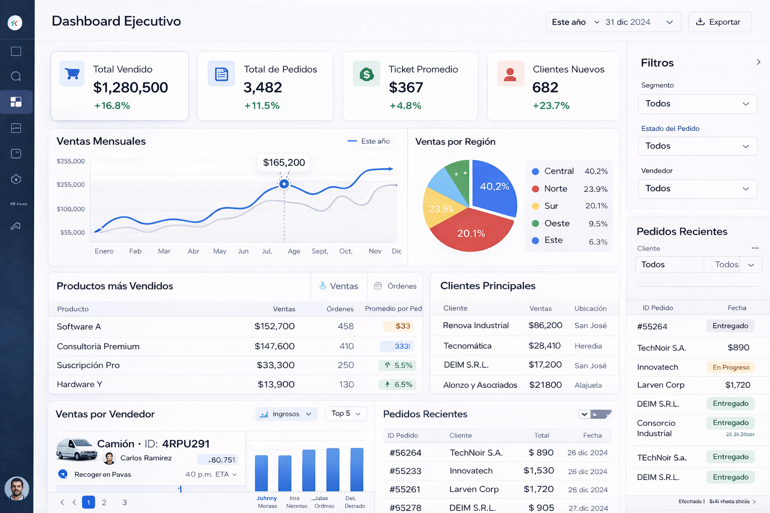Expand the Segmento Todos dropdown in Filtros

[x=697, y=104]
